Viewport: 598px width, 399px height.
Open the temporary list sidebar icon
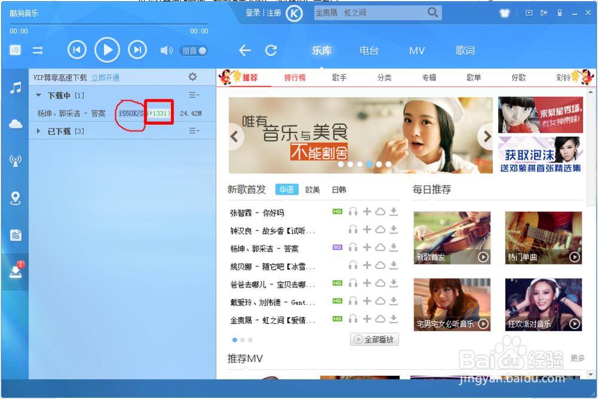point(16,235)
